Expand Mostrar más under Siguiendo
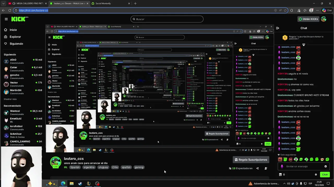This screenshot has height=187, width=334. click(x=10, y=99)
